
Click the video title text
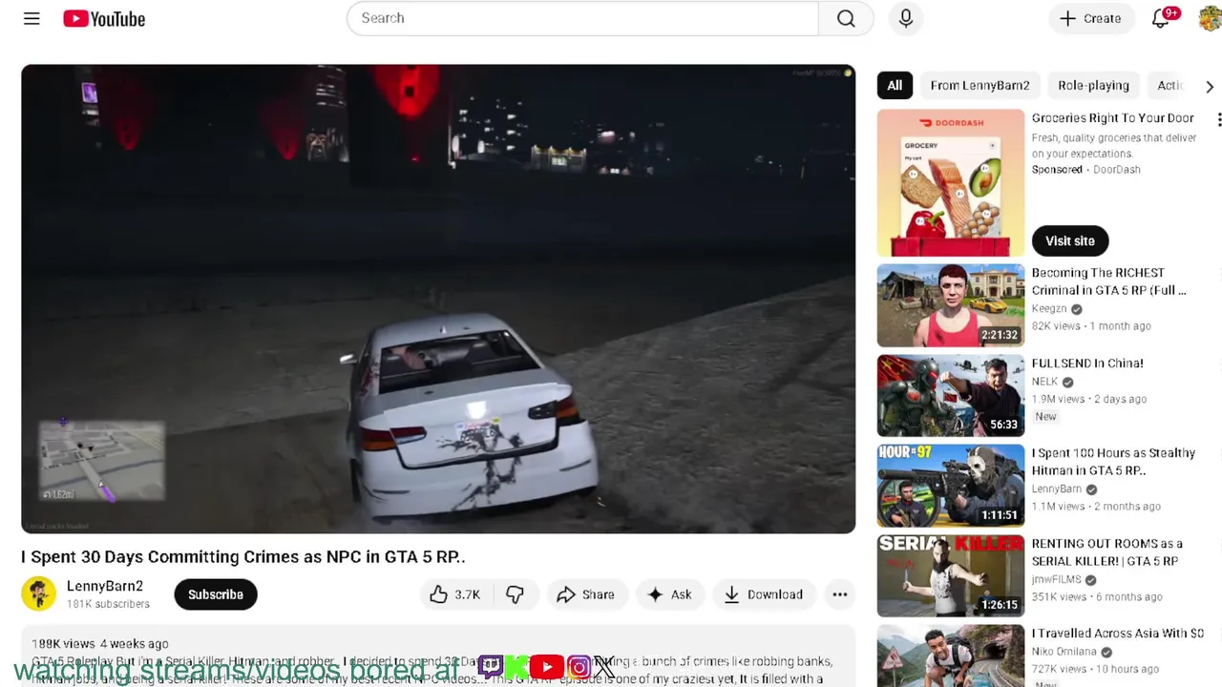click(243, 556)
